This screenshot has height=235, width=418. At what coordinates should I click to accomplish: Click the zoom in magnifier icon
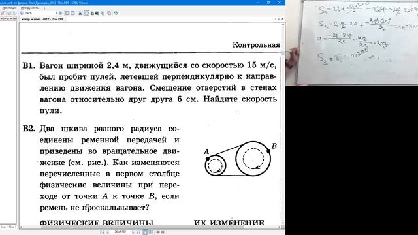[x=61, y=13]
